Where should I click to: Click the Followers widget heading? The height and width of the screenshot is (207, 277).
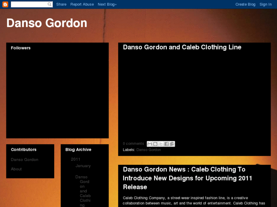tap(21, 48)
